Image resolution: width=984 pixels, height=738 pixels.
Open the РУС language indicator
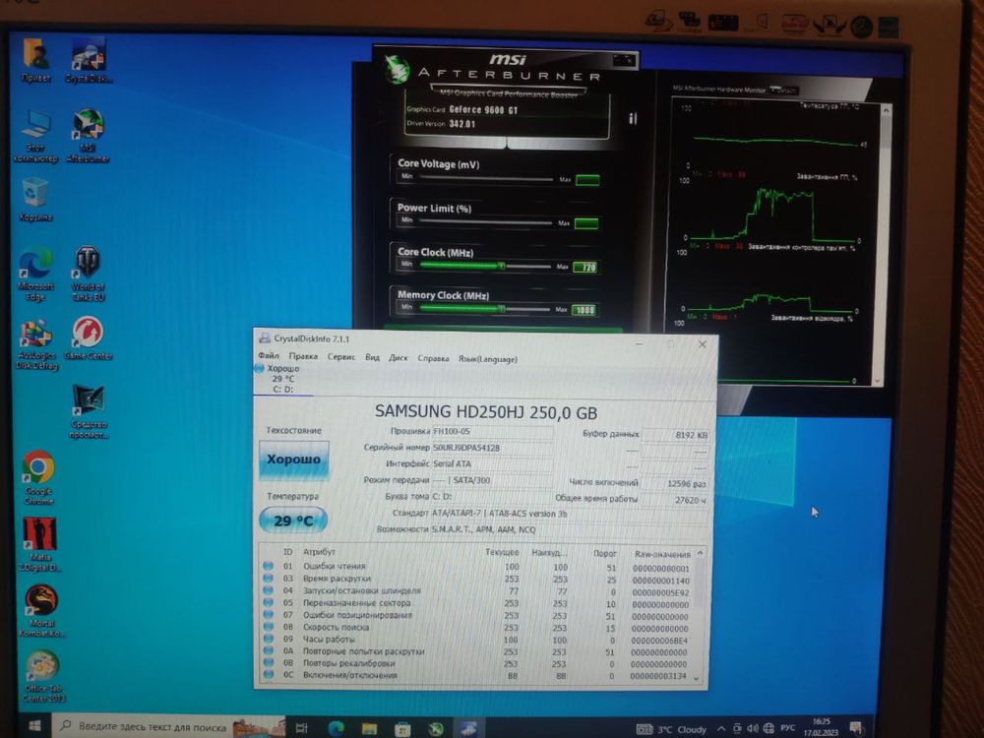(x=787, y=728)
